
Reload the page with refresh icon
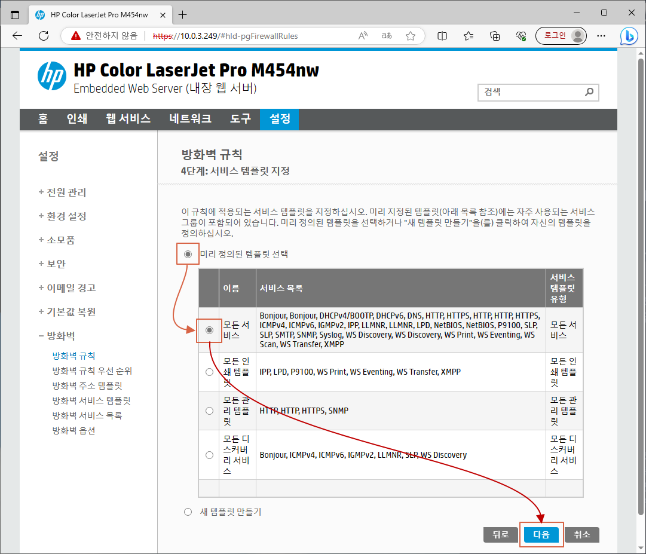click(44, 36)
